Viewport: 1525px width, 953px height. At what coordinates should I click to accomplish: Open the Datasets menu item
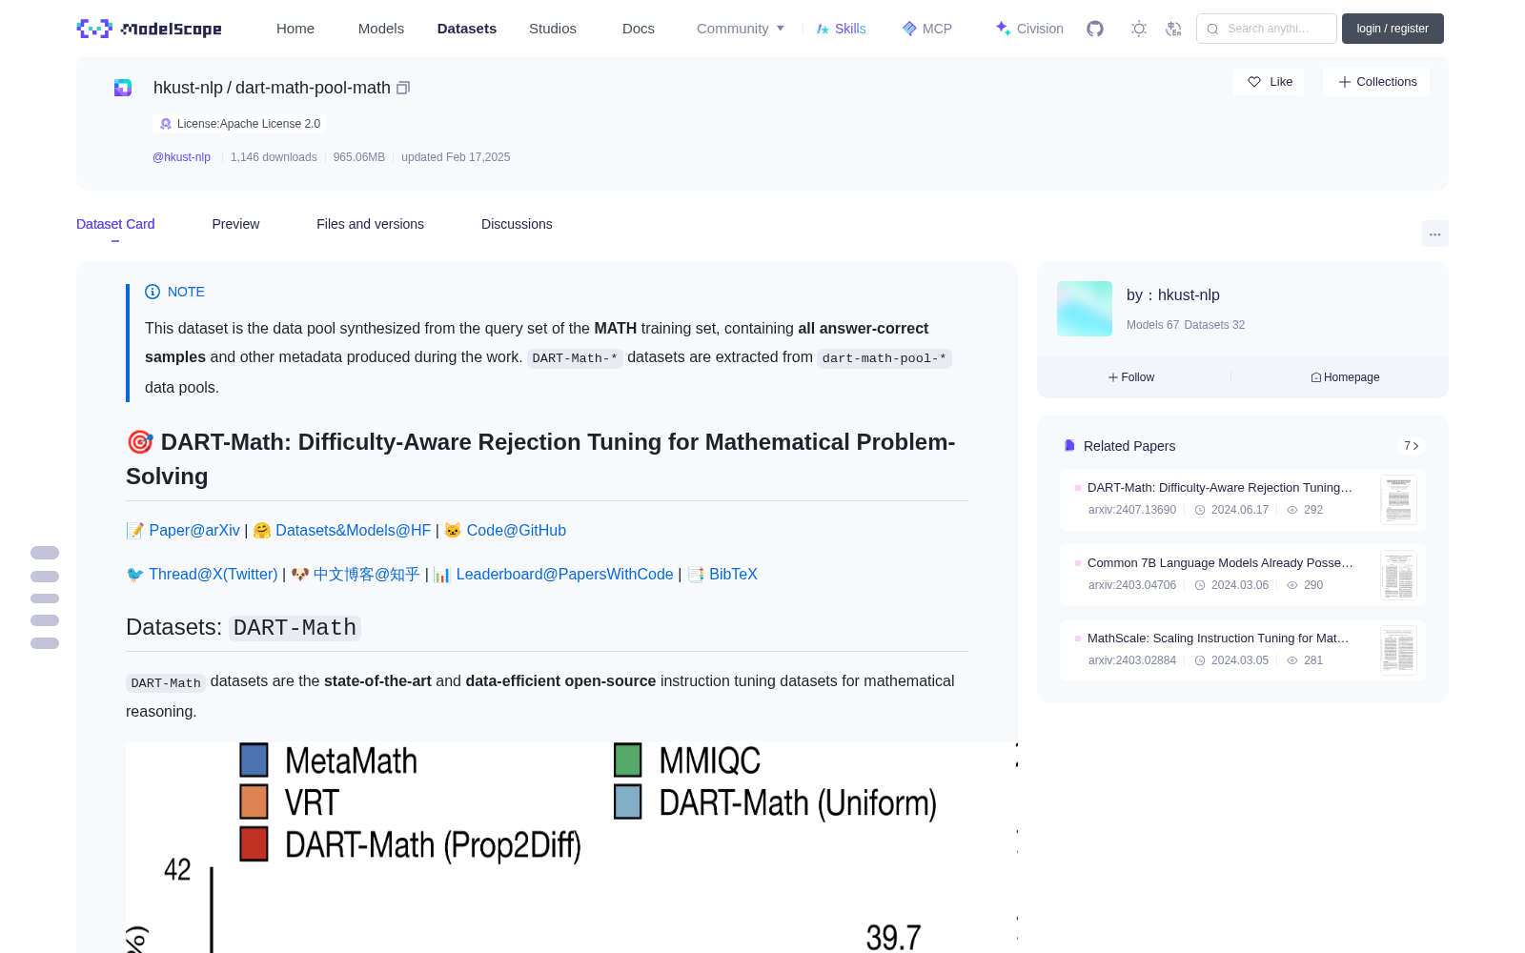[467, 29]
